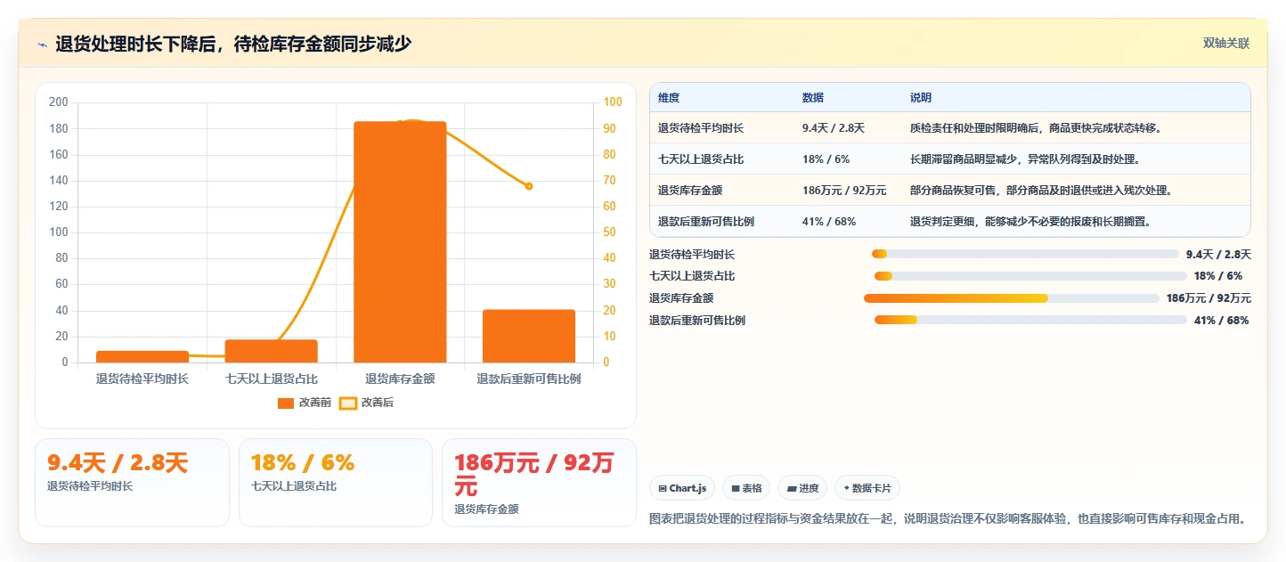The height and width of the screenshot is (562, 1286).
Task: Click the 七天以上退货占比 progress bar
Action: 1030,276
